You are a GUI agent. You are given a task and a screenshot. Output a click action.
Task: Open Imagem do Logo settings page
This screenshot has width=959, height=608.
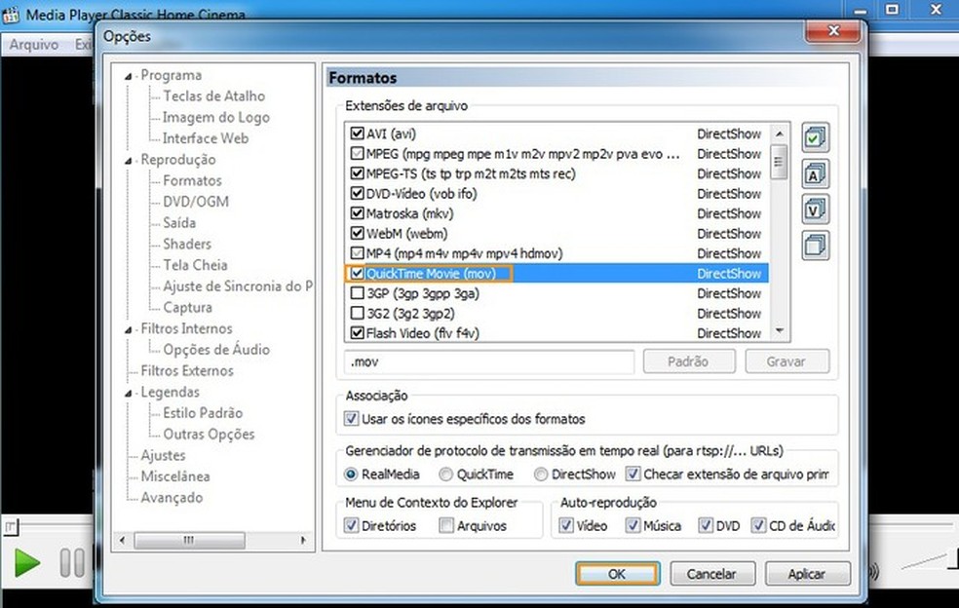coord(216,118)
